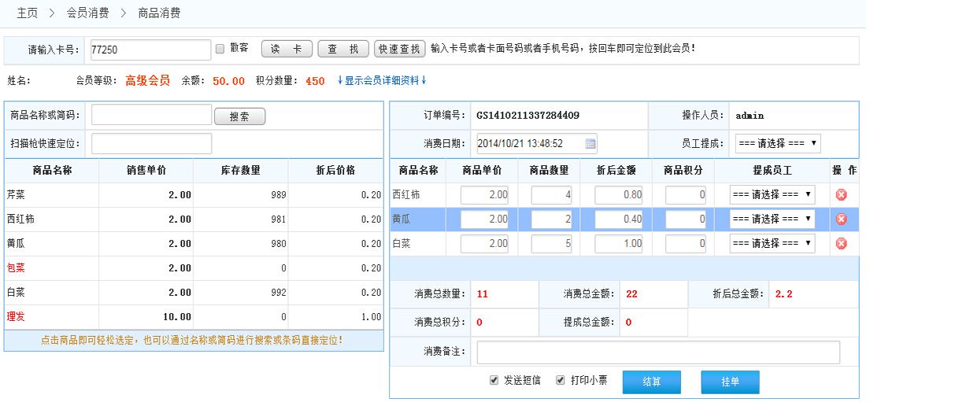Click the 搜索 button for products
The image size is (955, 402).
(x=239, y=116)
